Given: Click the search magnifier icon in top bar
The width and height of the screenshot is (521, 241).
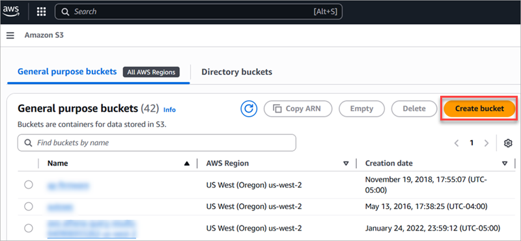Looking at the screenshot, I should tap(66, 12).
